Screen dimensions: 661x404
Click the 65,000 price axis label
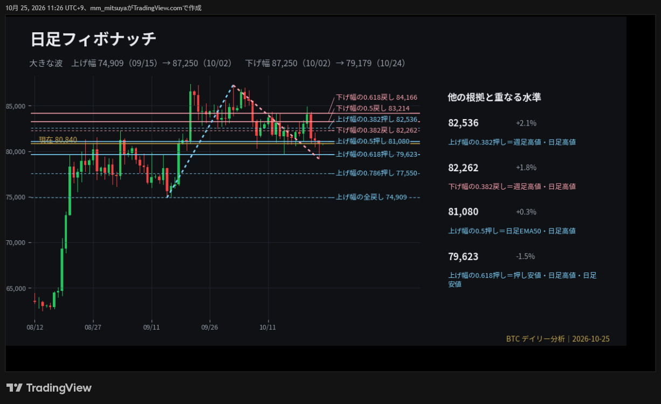(16, 289)
